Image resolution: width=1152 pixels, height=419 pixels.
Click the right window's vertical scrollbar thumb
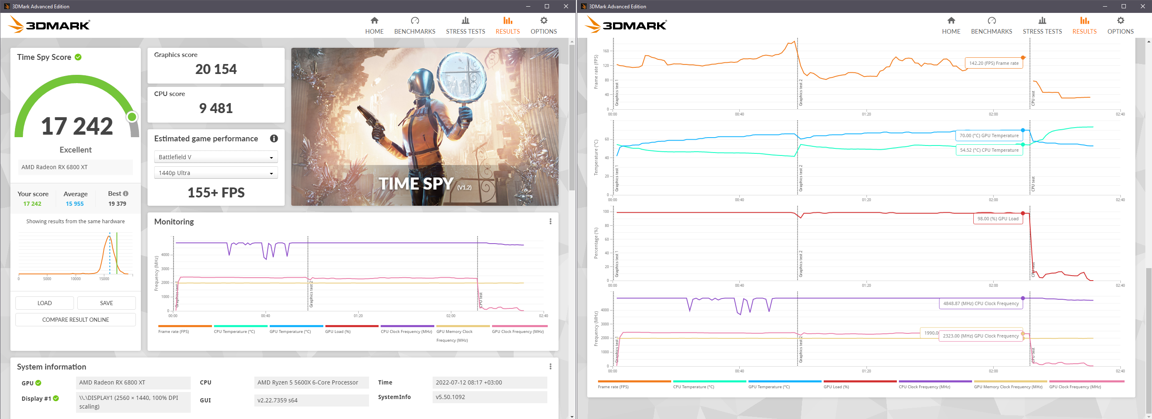point(1149,340)
